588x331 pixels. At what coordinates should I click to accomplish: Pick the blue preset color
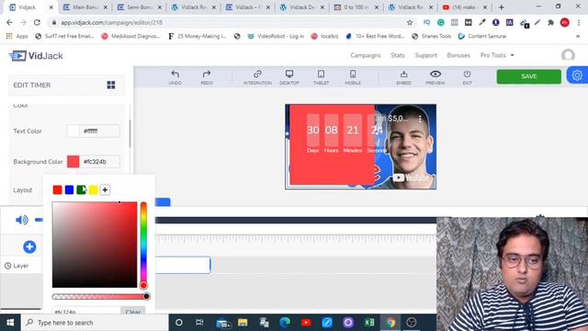click(x=70, y=190)
